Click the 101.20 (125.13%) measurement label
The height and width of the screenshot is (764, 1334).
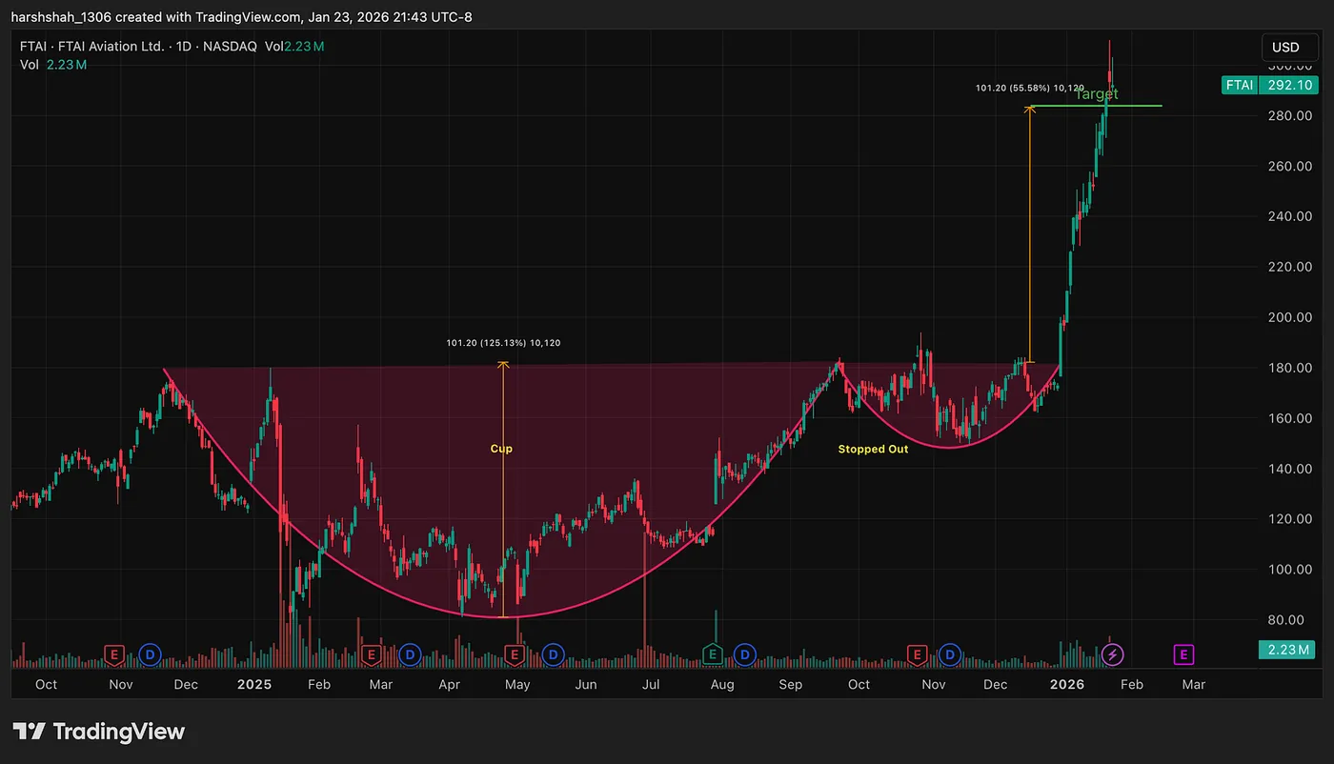(503, 343)
